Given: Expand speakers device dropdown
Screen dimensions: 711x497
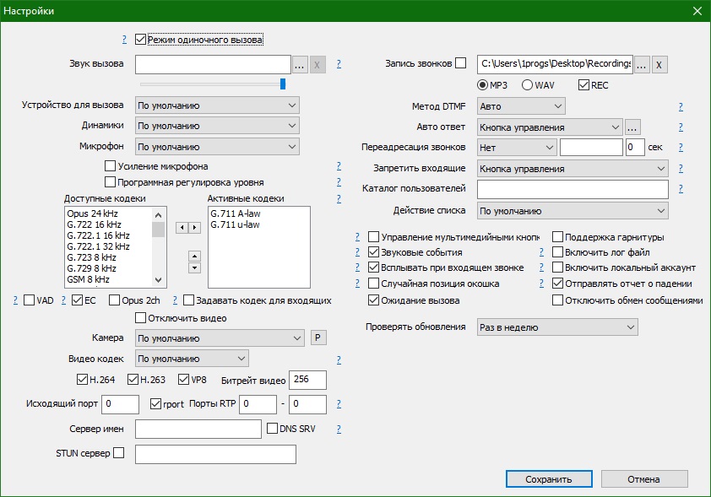Looking at the screenshot, I should point(217,126).
